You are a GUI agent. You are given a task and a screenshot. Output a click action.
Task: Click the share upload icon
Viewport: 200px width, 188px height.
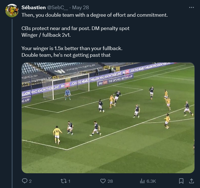point(191,181)
